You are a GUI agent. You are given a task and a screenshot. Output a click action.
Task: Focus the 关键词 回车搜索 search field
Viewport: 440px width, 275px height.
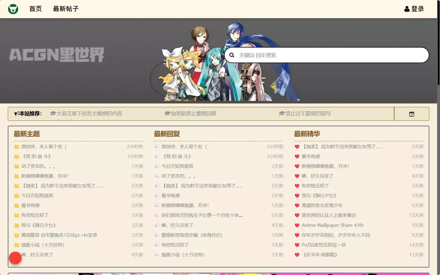pos(327,55)
